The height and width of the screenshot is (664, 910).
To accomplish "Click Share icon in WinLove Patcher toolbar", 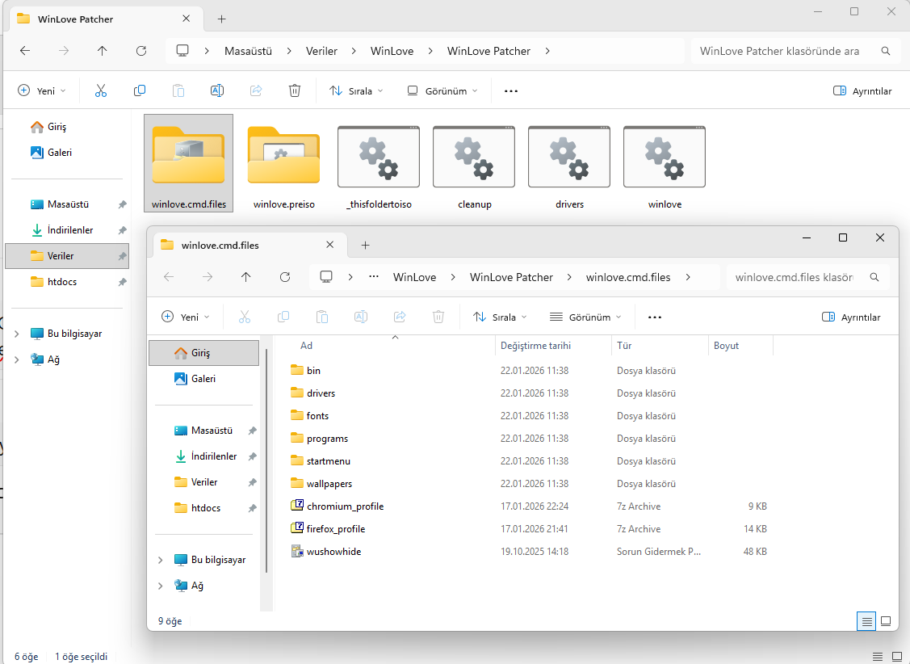I will click(256, 90).
